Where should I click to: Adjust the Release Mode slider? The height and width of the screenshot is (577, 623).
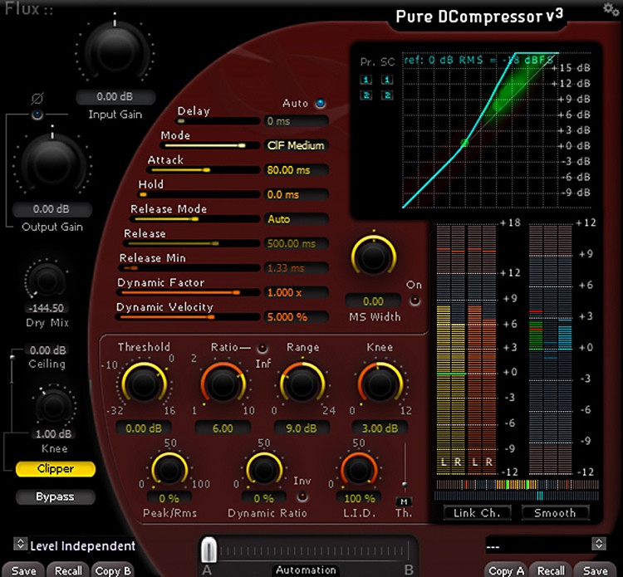point(196,219)
